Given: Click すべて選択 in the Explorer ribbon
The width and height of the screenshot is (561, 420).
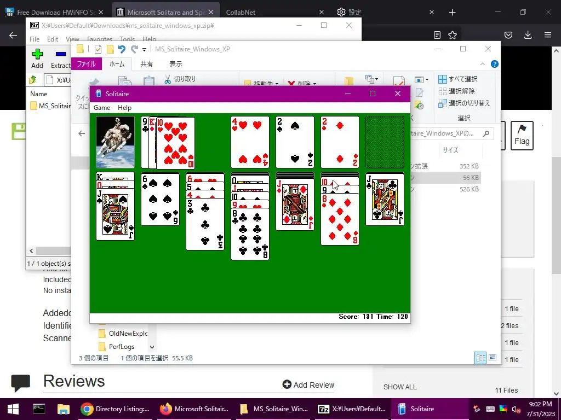Looking at the screenshot, I should 459,79.
